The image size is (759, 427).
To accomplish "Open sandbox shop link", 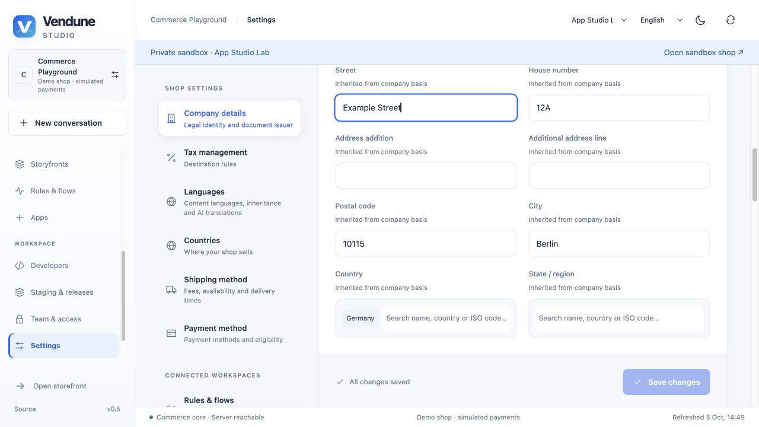I will 703,52.
